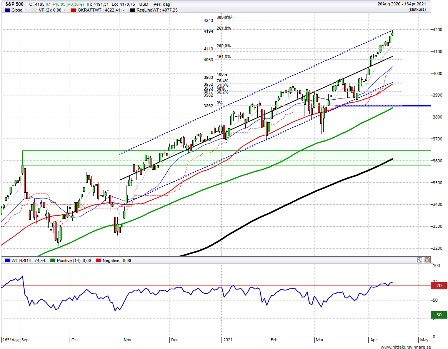Click the Fibonacci price label 4194
Viewport: 448px width, 349px height.
208,31
